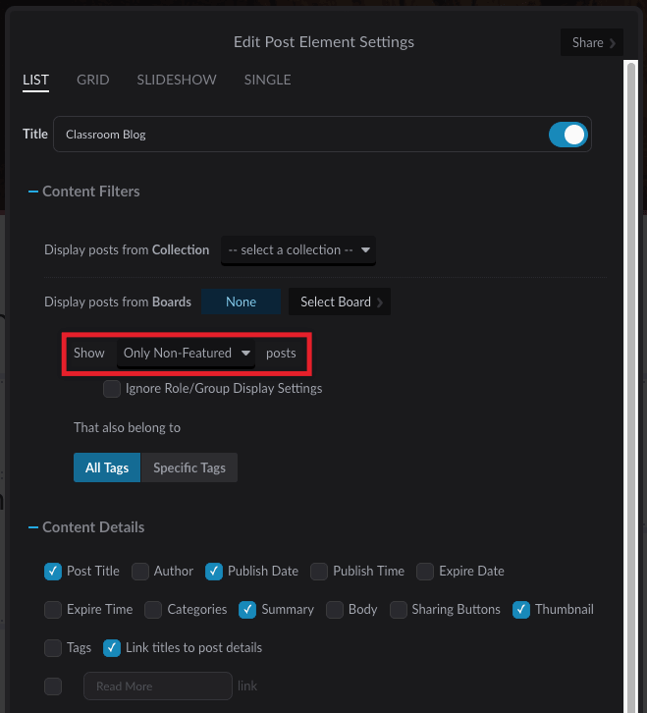
Task: Switch to the GRID tab
Action: pyautogui.click(x=92, y=80)
